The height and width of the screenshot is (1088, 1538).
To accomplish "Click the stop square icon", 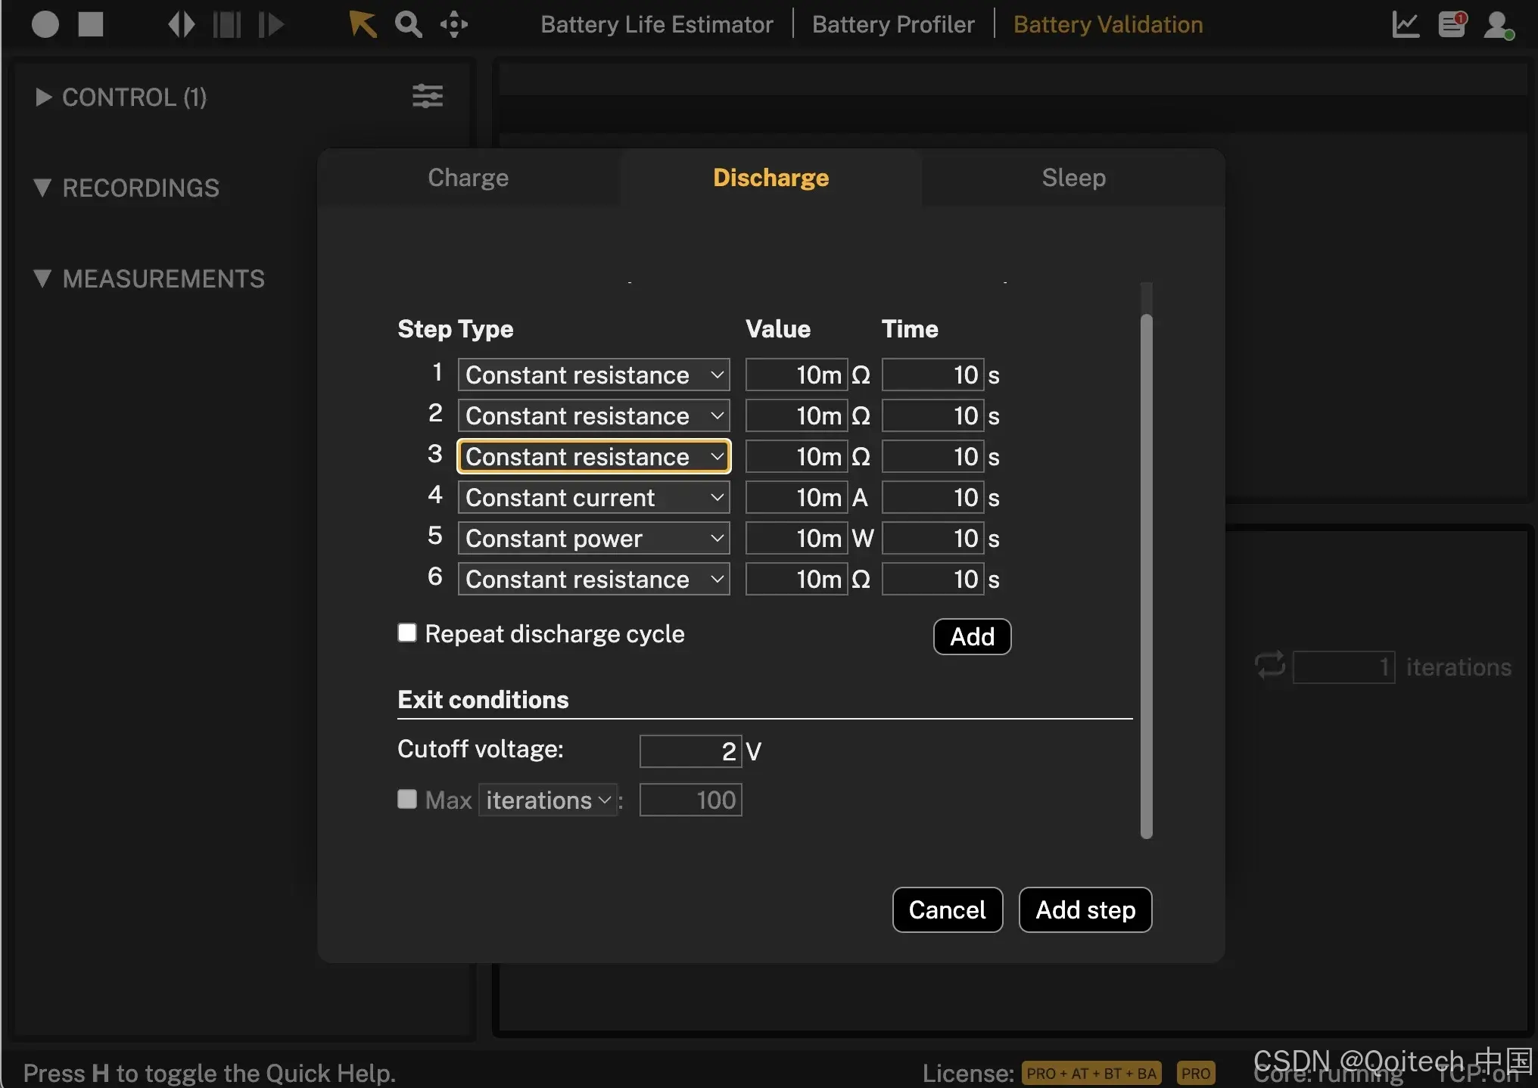I will 91,24.
